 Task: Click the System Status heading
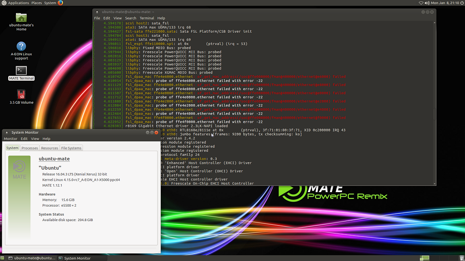51,214
